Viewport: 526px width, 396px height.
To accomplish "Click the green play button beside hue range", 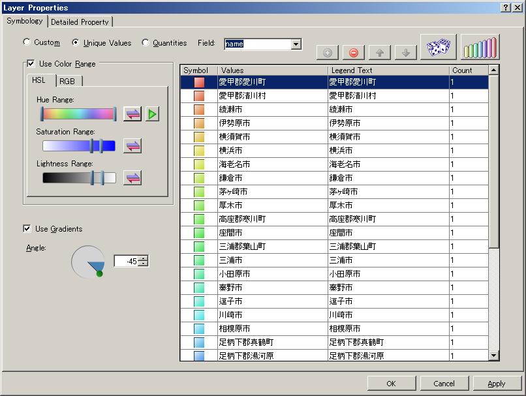I will (152, 114).
